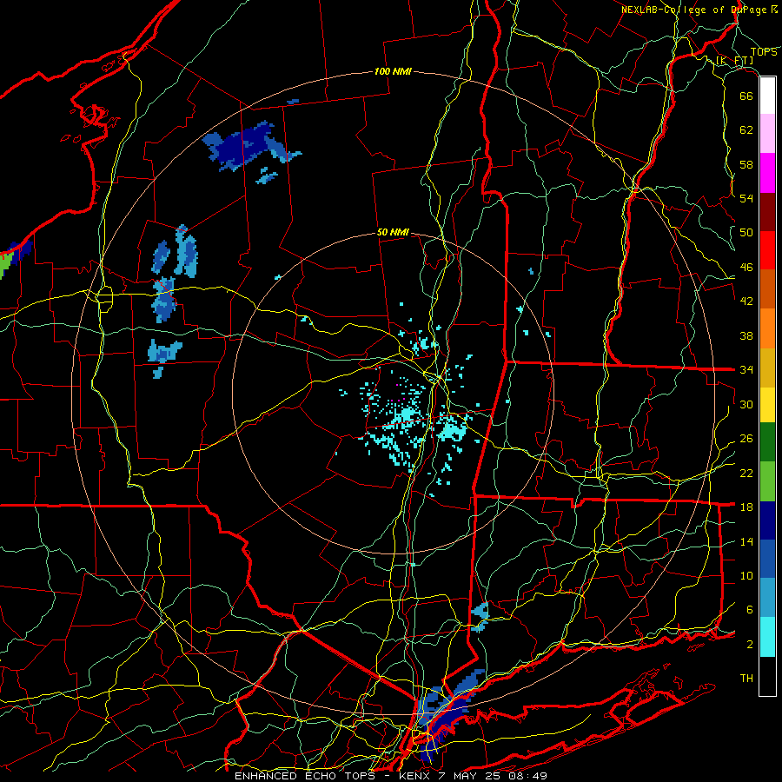Click the "26" legend value
The height and width of the screenshot is (782, 782).
click(746, 439)
